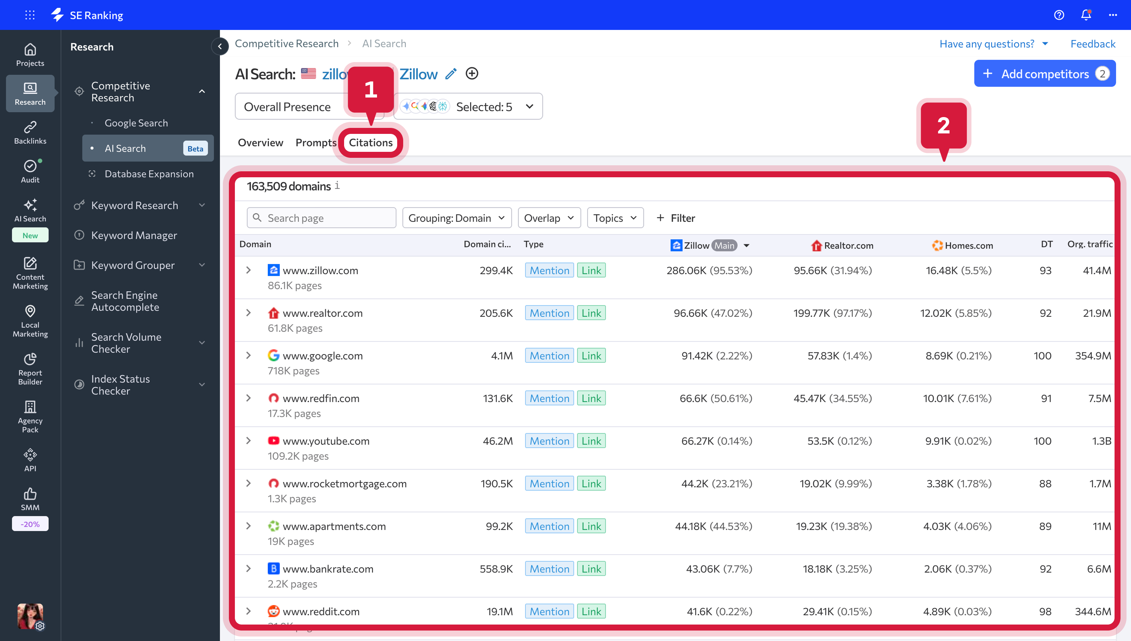1131x641 pixels.
Task: Expand the www.google.com row
Action: pos(248,356)
